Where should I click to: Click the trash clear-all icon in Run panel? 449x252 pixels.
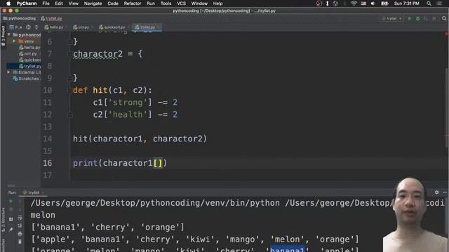pos(20,241)
